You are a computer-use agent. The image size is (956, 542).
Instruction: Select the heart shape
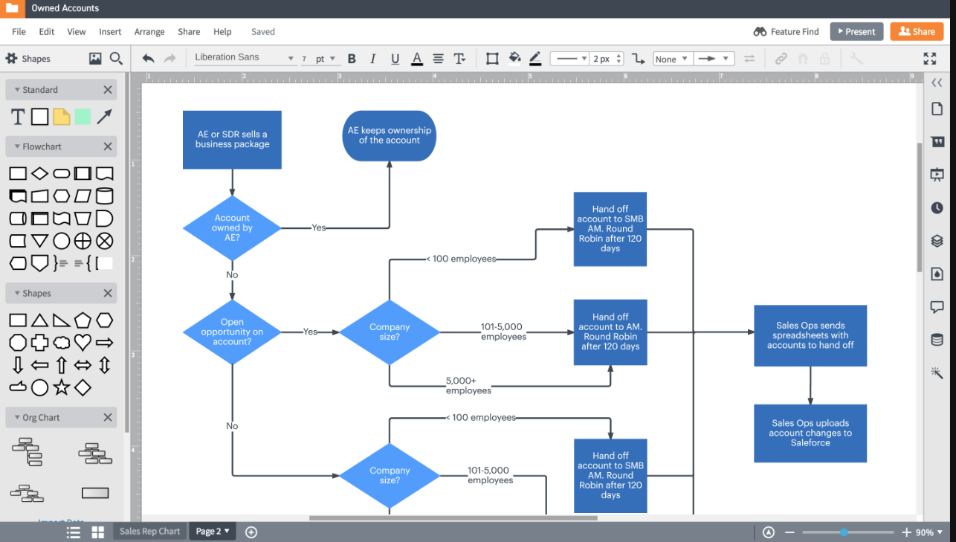(x=83, y=342)
